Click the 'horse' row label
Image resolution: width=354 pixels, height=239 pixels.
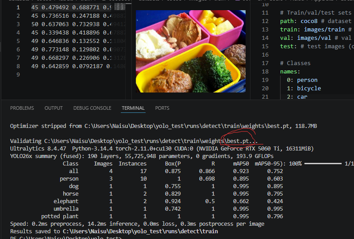coord(71,193)
